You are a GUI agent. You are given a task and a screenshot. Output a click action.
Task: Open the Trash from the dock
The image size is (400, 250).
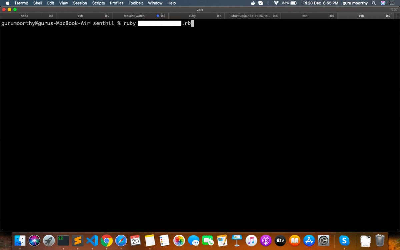pos(380,240)
